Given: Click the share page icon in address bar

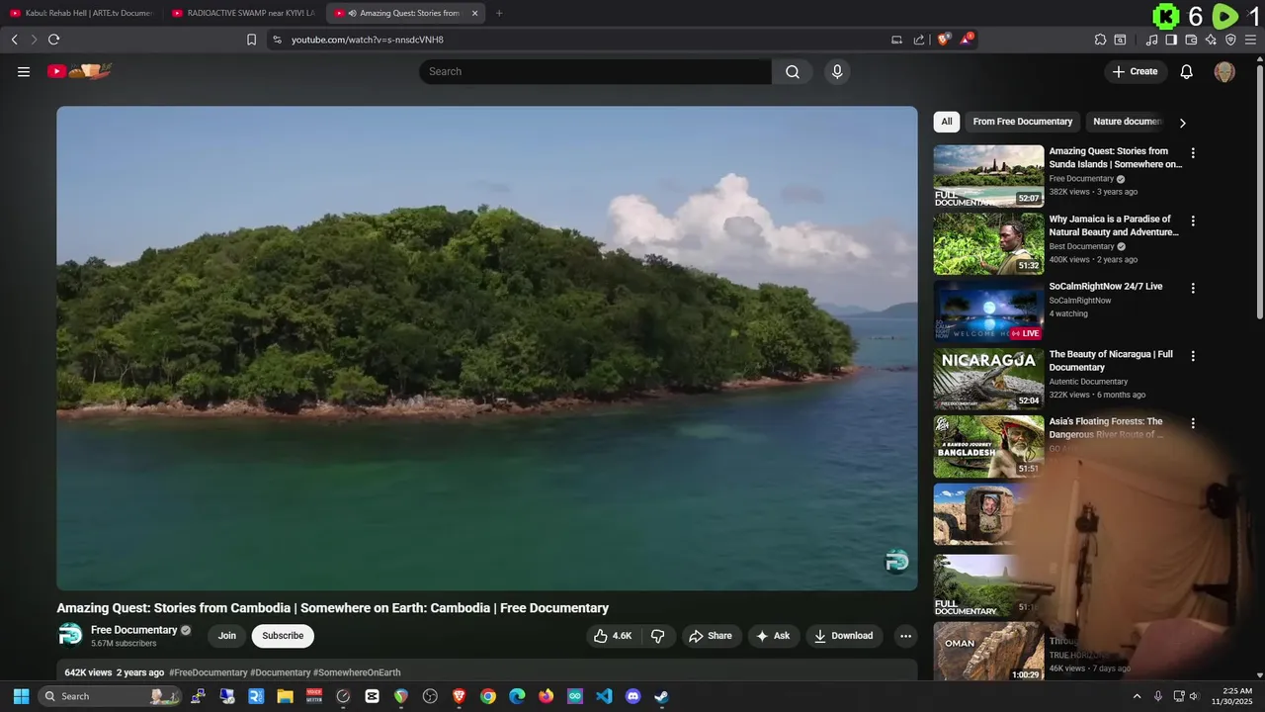Looking at the screenshot, I should coord(919,40).
